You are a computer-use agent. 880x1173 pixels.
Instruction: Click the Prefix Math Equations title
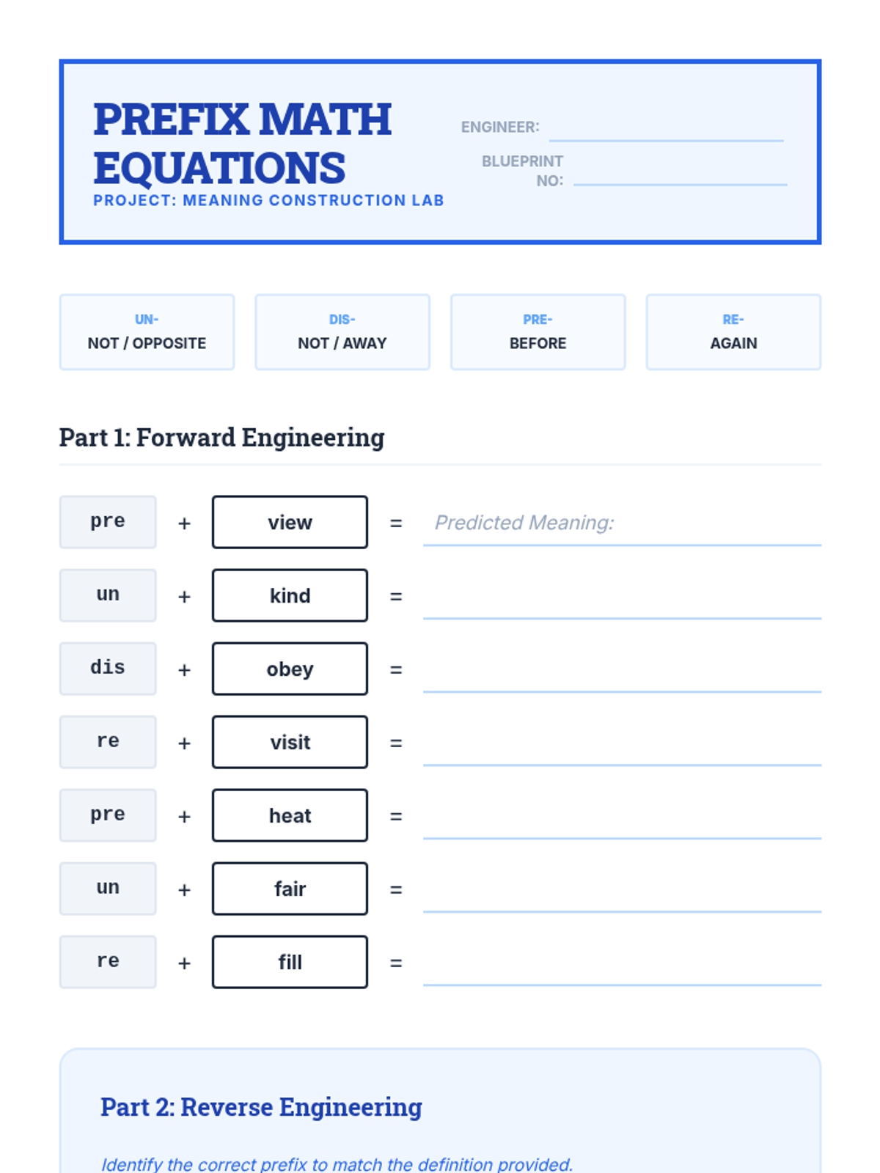[x=242, y=144]
